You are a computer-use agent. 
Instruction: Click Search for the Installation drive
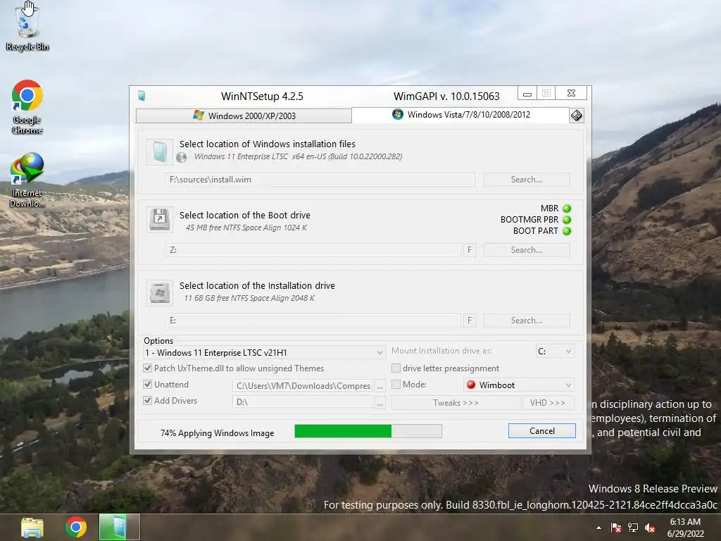click(527, 321)
